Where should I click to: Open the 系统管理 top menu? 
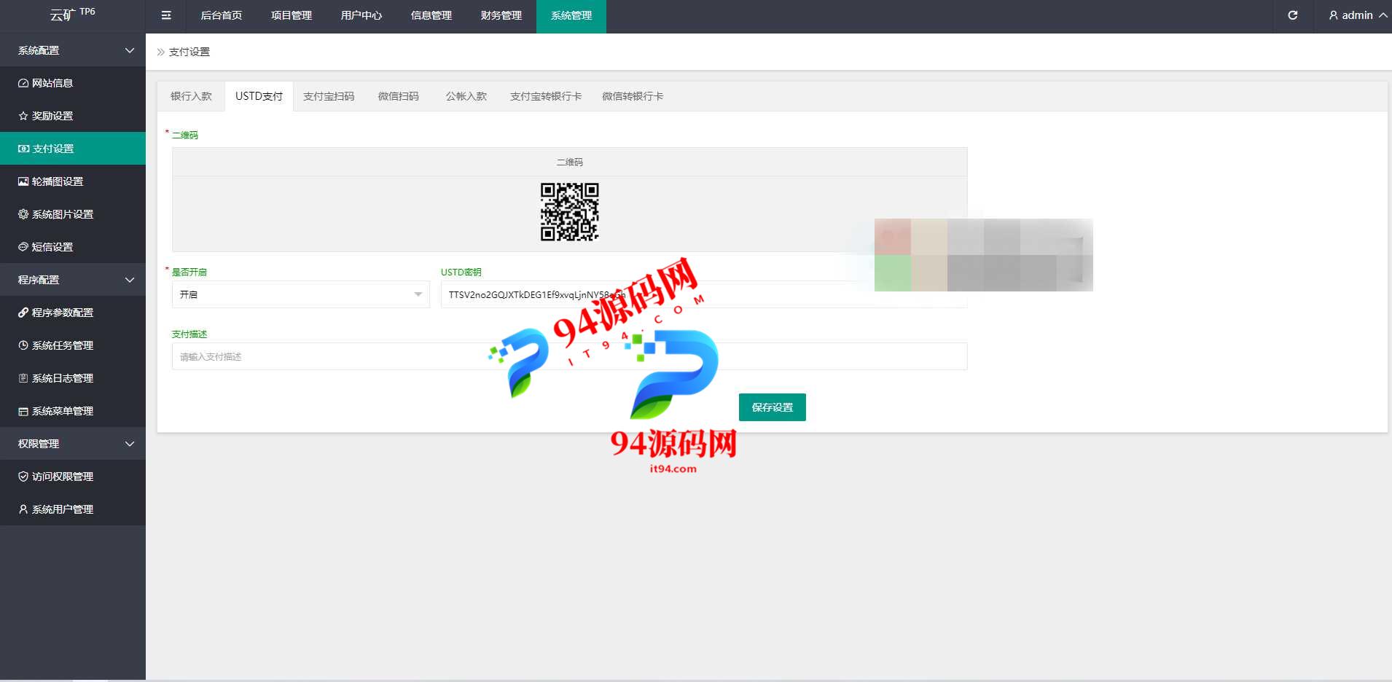pyautogui.click(x=571, y=15)
